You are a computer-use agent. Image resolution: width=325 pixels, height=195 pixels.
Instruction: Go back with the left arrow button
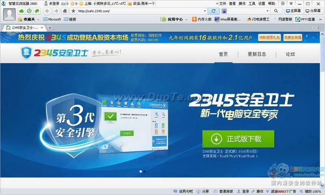point(47,11)
